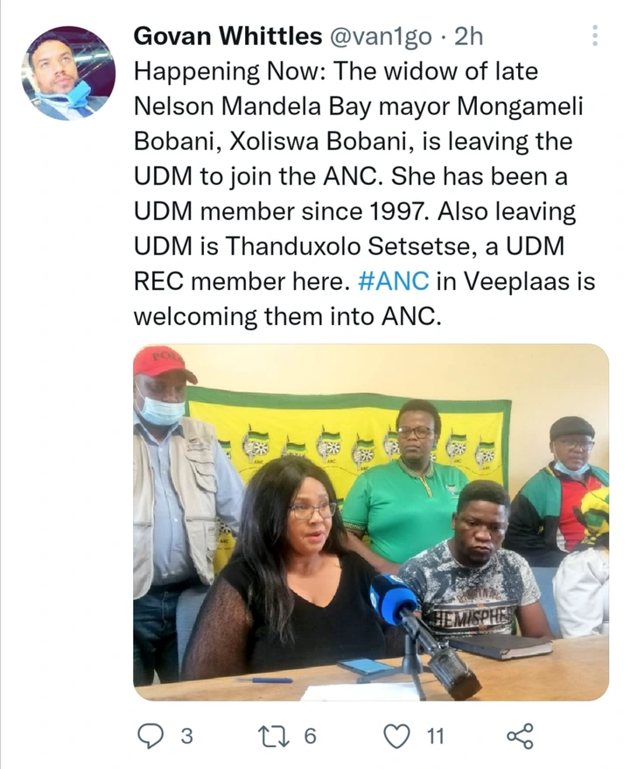Screen dimensions: 630x769
Task: Visit the @van1go handle
Action: (x=381, y=36)
